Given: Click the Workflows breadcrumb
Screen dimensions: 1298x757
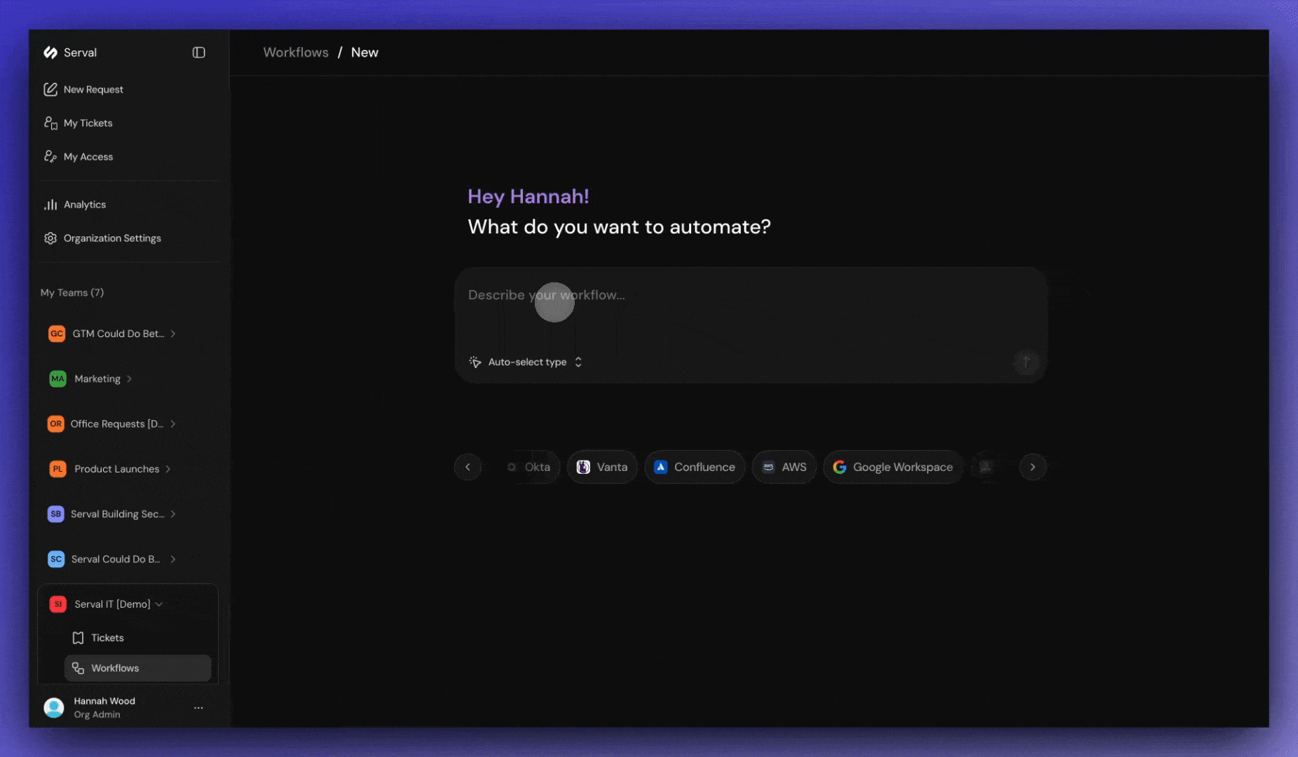Looking at the screenshot, I should point(296,52).
